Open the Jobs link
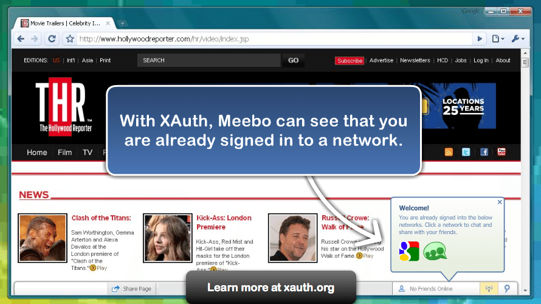This screenshot has height=304, width=541. pos(461,60)
